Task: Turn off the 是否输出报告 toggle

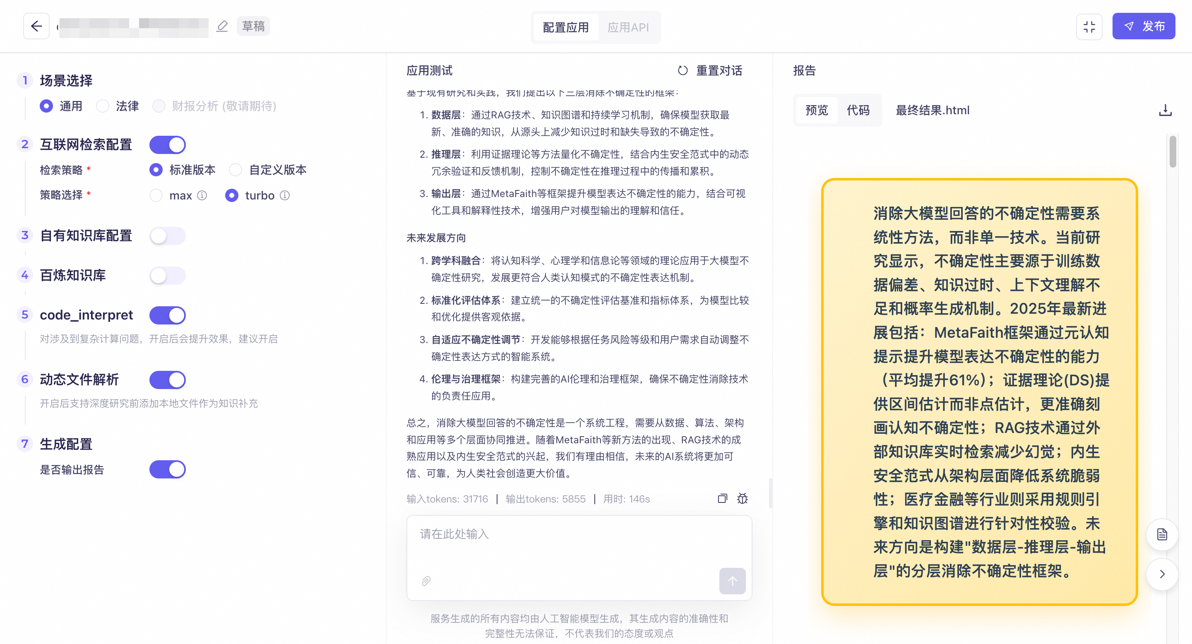Action: pyautogui.click(x=167, y=469)
